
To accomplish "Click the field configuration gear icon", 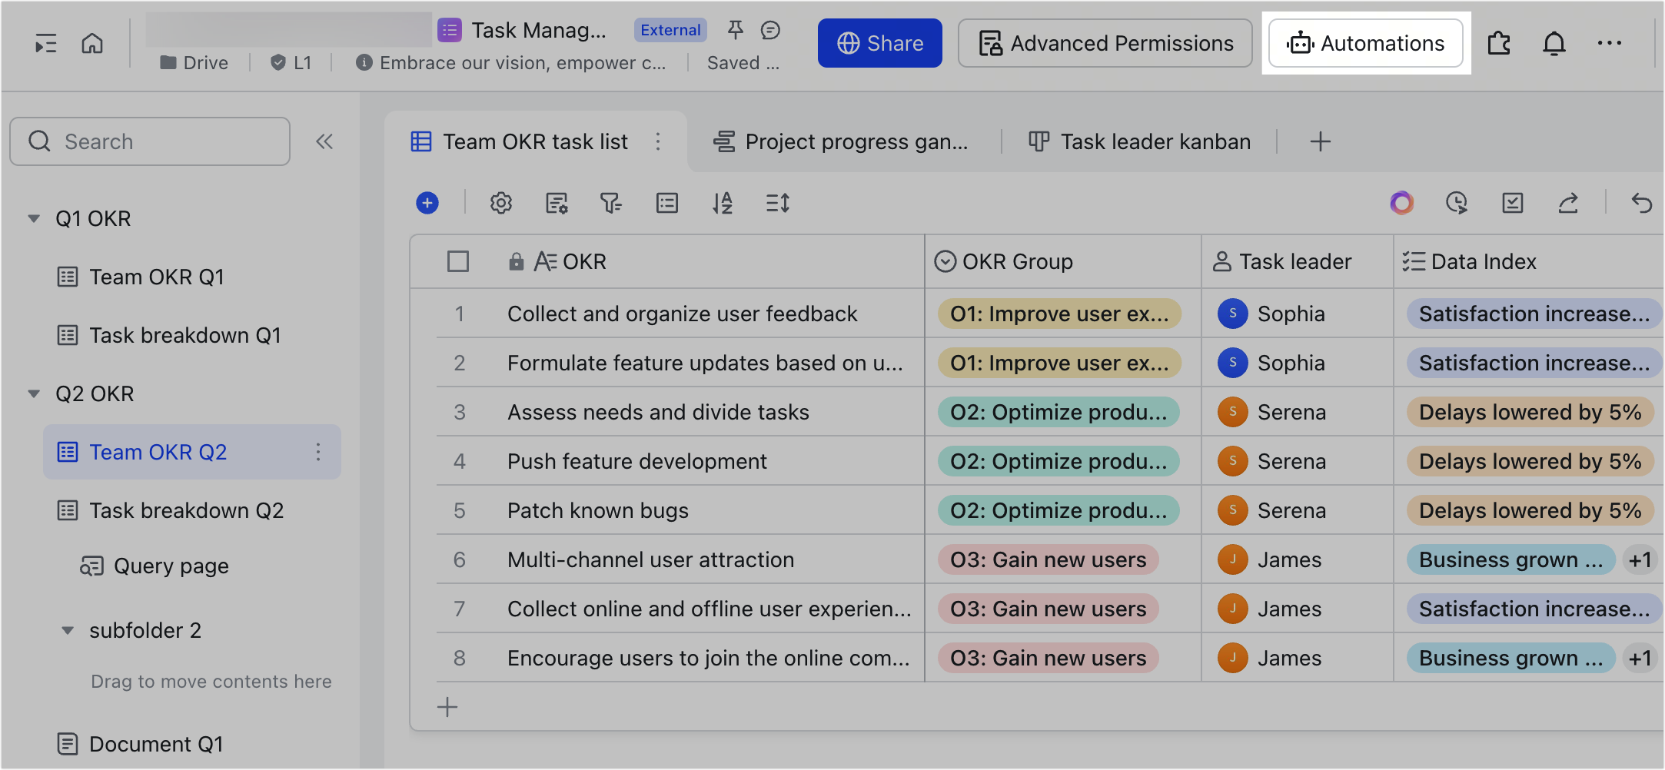I will (501, 203).
